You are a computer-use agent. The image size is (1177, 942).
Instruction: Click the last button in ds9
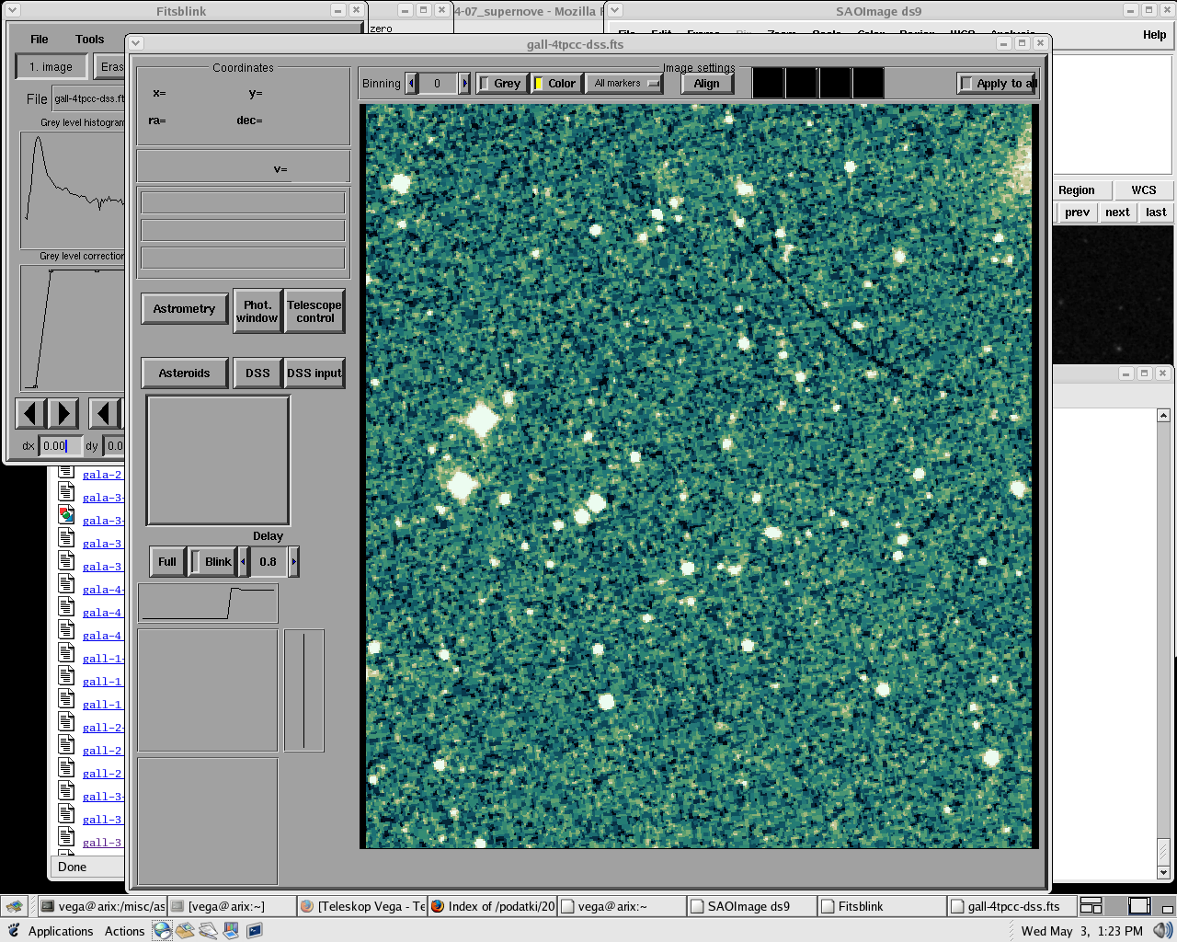click(x=1156, y=213)
